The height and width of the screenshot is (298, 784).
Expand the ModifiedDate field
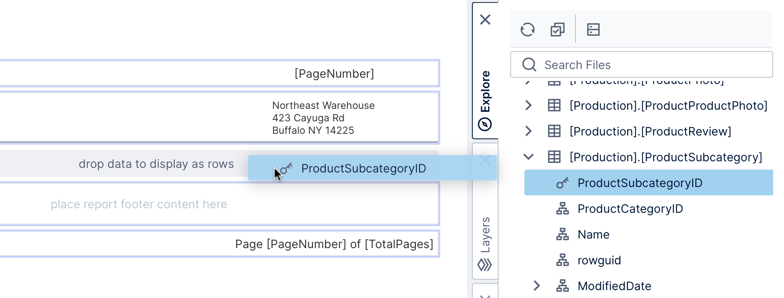(x=537, y=286)
